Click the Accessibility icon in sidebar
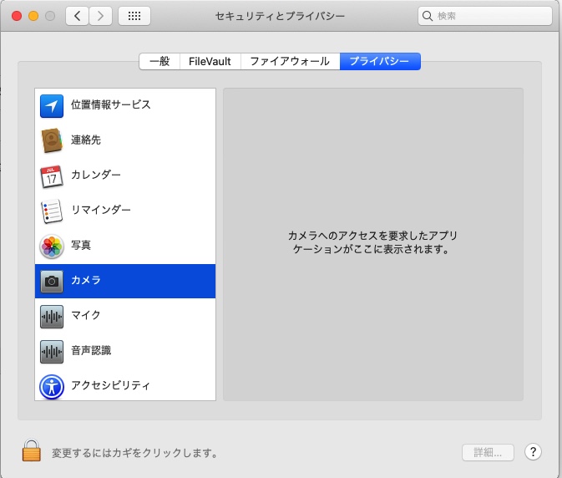562x478 pixels. 52,386
